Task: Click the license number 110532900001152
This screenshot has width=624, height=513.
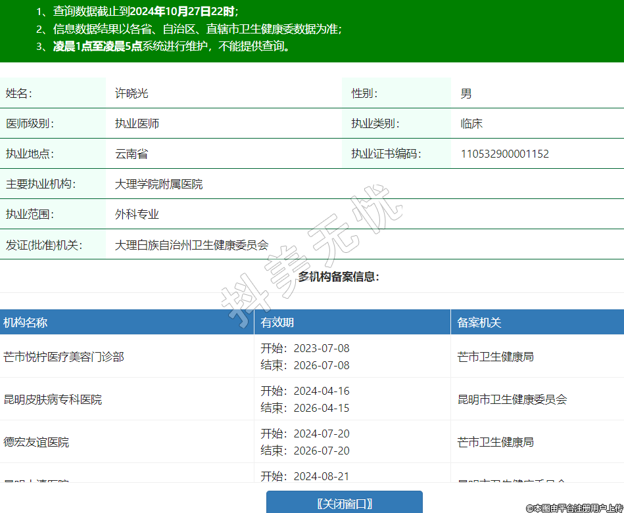Action: point(504,154)
